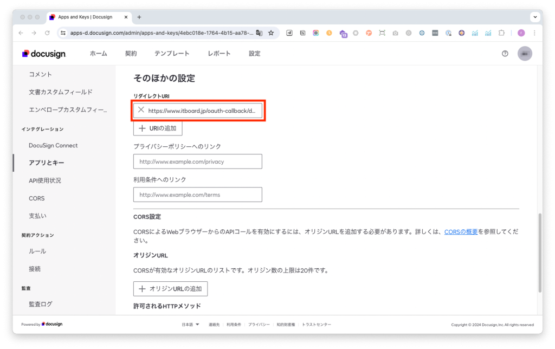Open the help question mark icon
Screen dimensions: 555x349
505,54
